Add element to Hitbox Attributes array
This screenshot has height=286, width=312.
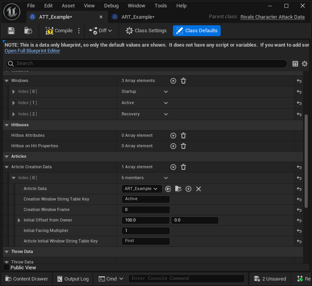pos(173,136)
